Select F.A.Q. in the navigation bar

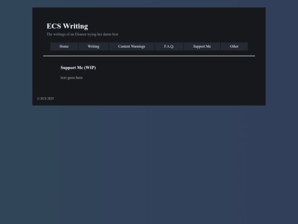(169, 46)
